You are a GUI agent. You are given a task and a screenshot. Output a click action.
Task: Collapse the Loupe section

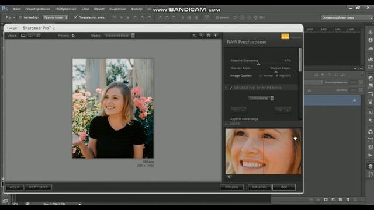click(x=226, y=124)
